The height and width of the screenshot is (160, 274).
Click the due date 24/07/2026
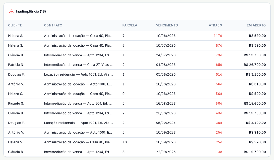(166, 55)
